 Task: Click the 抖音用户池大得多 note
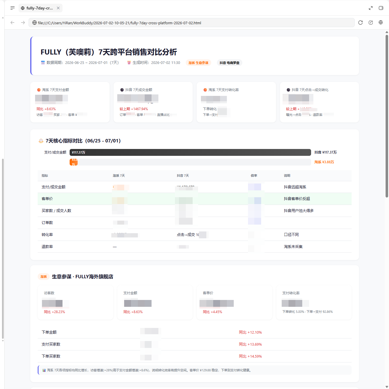click(299, 211)
